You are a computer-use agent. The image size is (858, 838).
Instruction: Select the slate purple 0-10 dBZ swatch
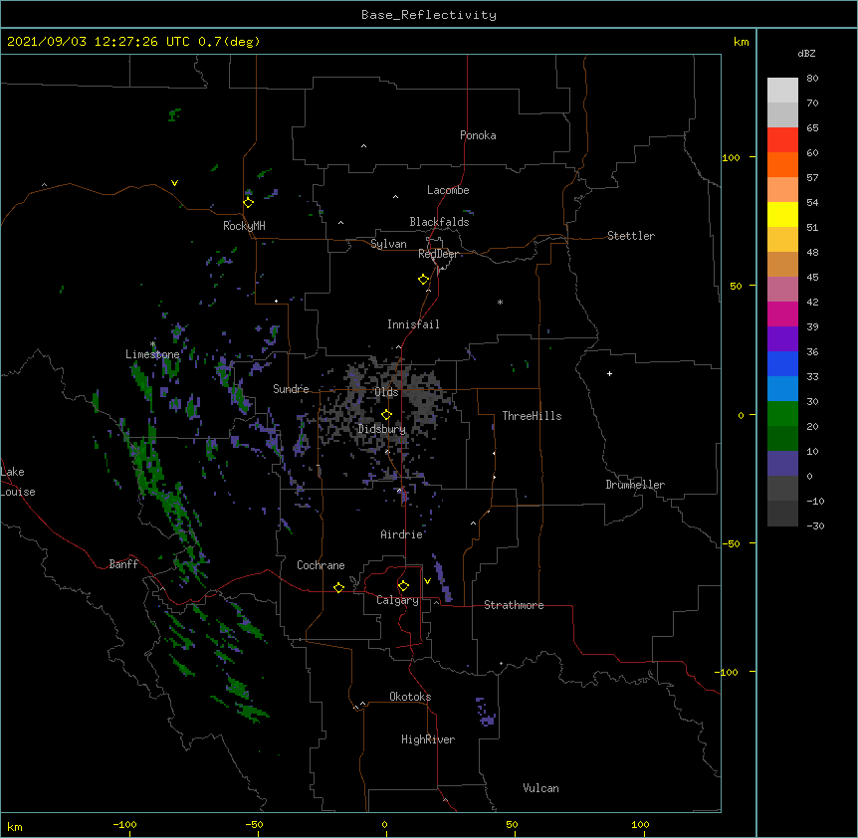coord(782,464)
